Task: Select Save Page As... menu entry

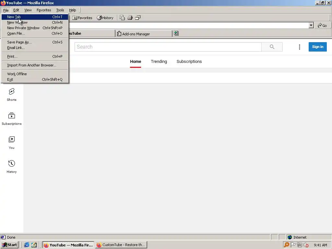Action: (x=35, y=42)
